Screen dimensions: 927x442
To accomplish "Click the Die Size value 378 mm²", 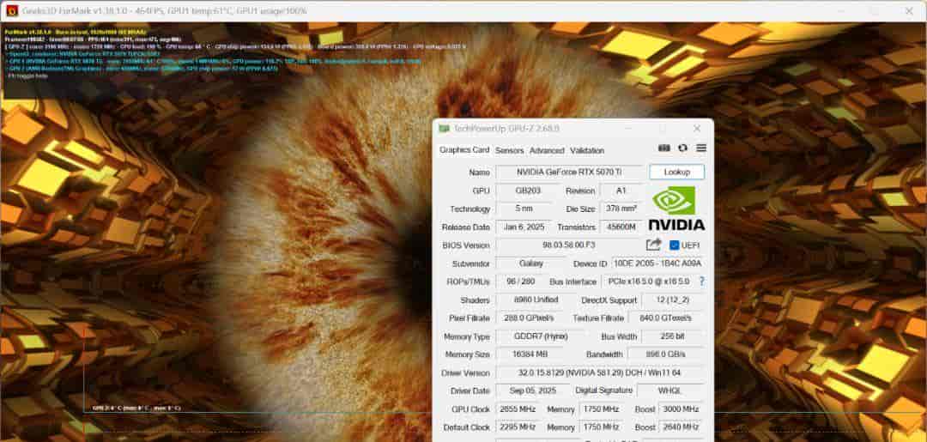I will tap(621, 209).
